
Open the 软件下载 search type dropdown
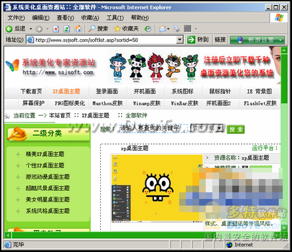point(219,128)
